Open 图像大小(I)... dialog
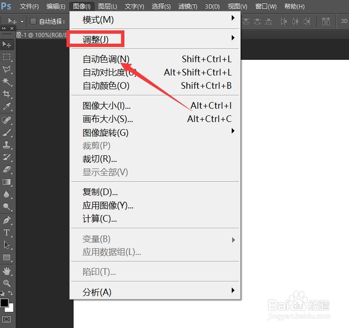 click(155, 105)
